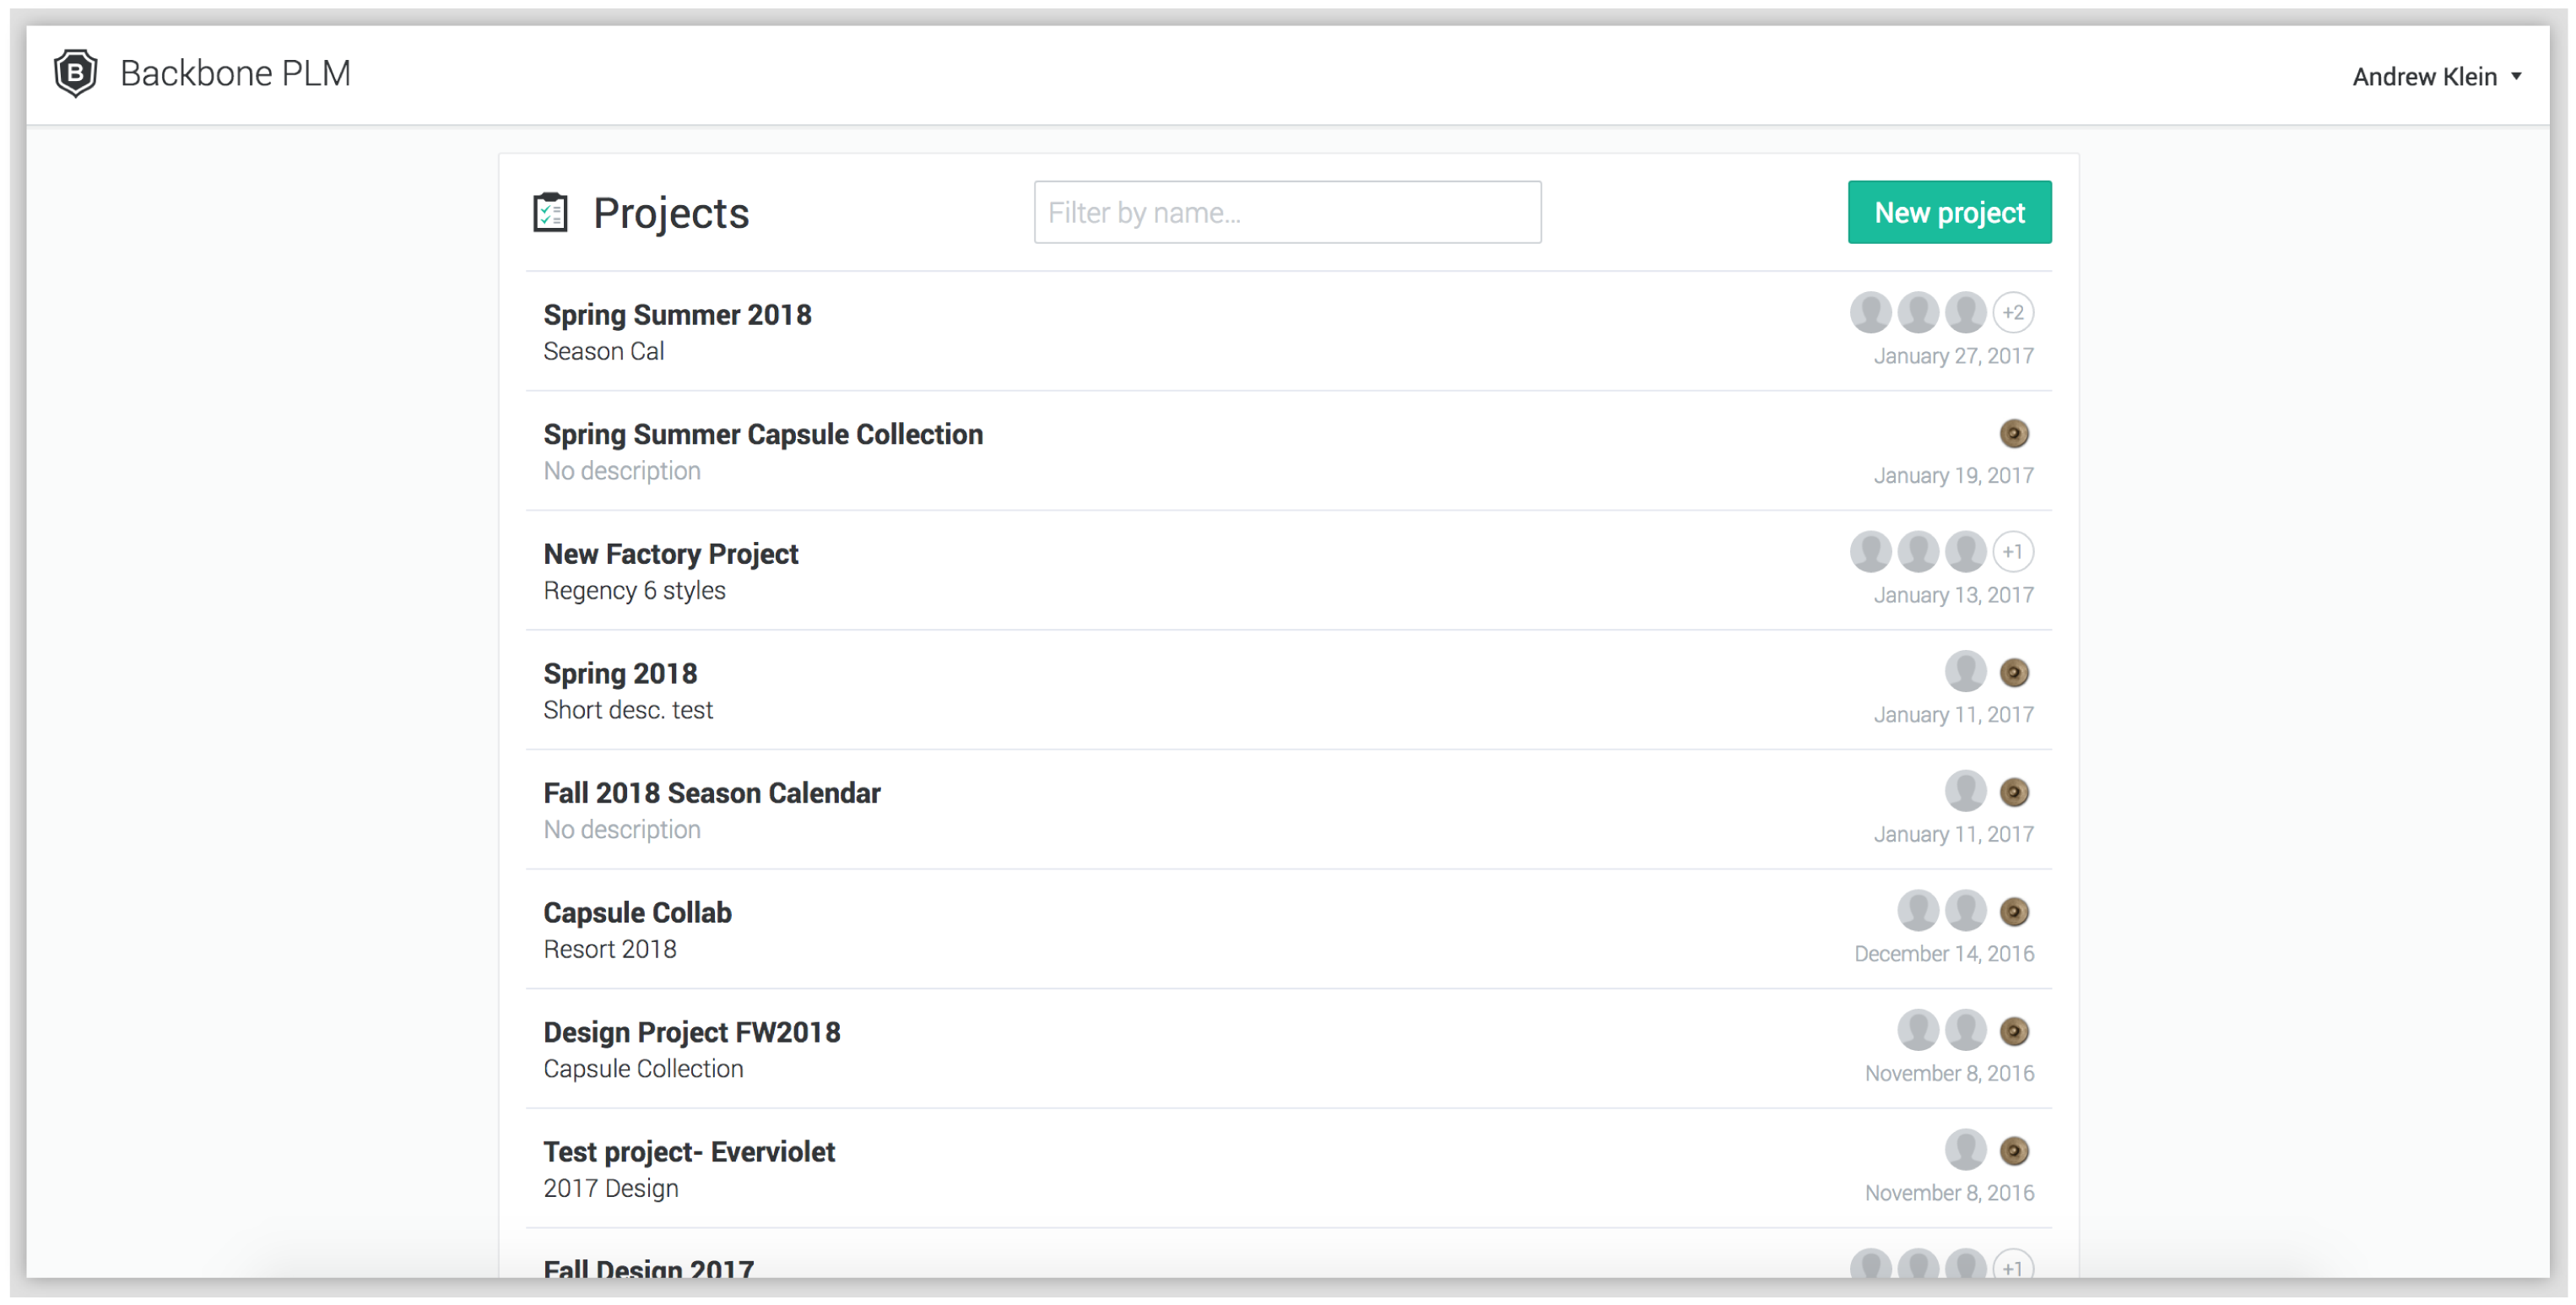This screenshot has height=1305, width=2576.
Task: Open the Andrew Klein user dropdown
Action: [2424, 77]
